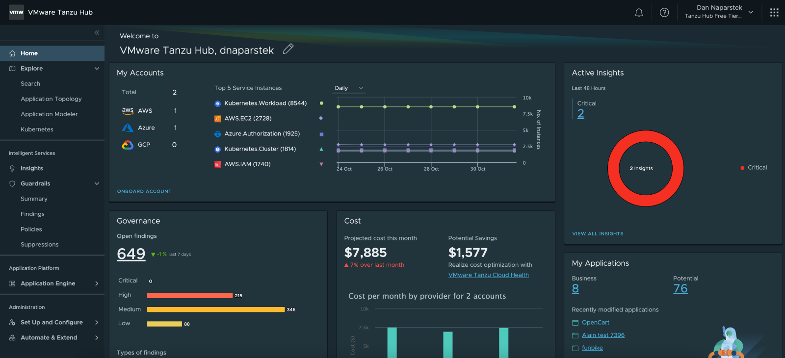Click the Explore map icon
Image resolution: width=785 pixels, height=358 pixels.
pos(12,69)
